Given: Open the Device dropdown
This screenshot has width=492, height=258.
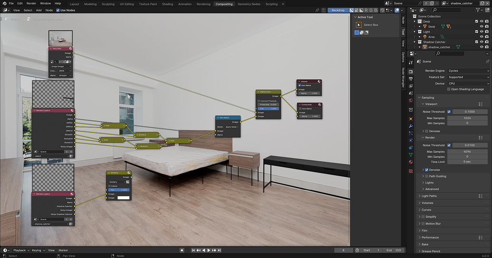Looking at the screenshot, I should tap(468, 84).
